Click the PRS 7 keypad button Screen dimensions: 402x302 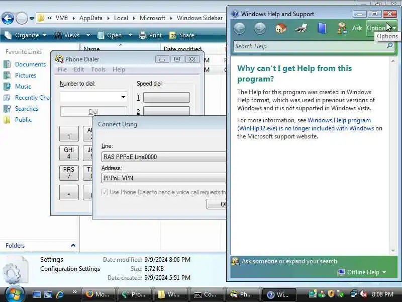pos(69,173)
